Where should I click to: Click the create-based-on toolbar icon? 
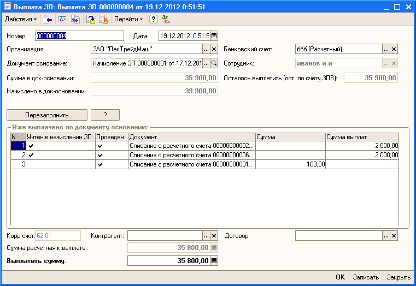tap(75, 19)
